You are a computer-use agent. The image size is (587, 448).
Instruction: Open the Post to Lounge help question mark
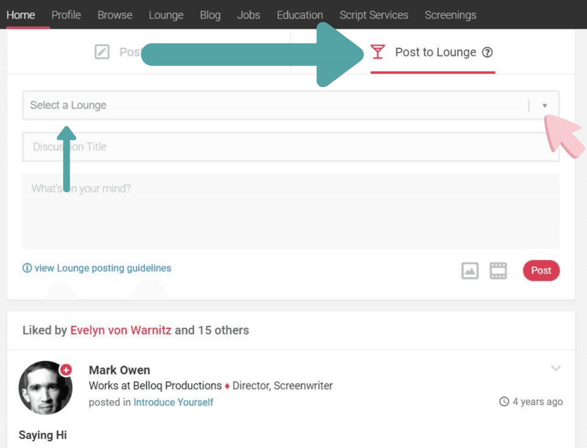point(487,52)
